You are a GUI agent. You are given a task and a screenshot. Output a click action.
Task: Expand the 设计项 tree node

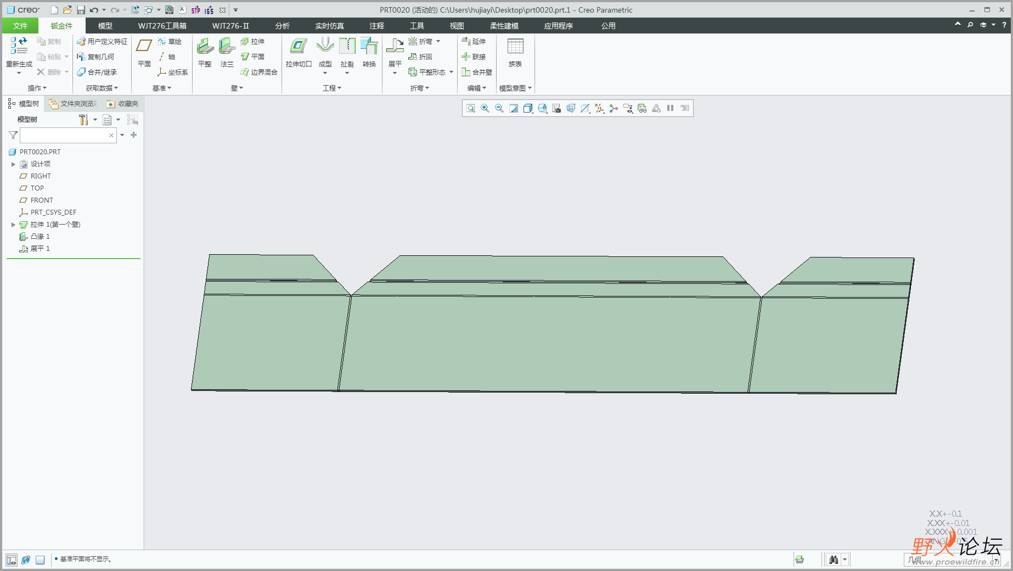(13, 164)
